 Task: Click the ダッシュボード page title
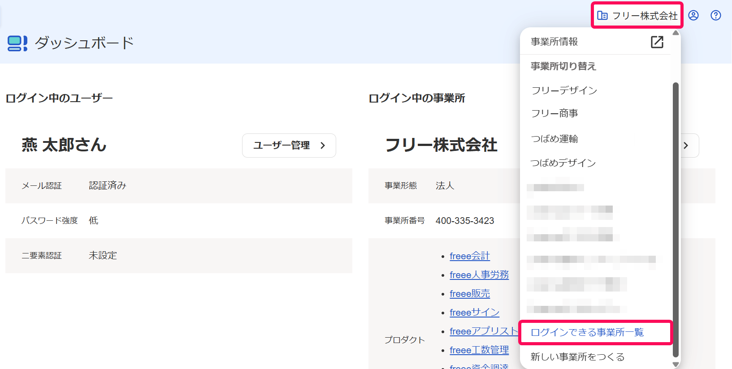[84, 43]
